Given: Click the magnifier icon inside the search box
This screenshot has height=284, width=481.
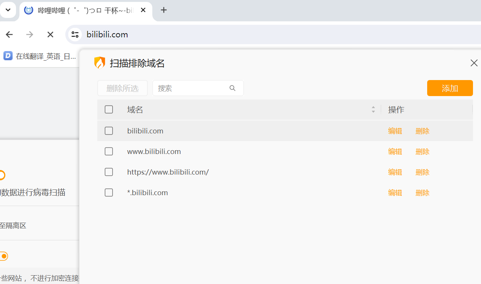Looking at the screenshot, I should pos(232,88).
